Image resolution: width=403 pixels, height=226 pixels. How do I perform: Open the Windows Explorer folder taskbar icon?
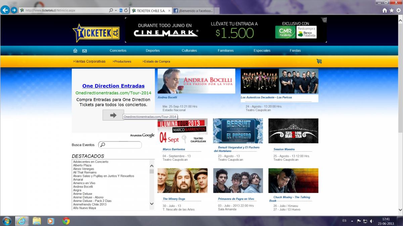[x=37, y=221]
